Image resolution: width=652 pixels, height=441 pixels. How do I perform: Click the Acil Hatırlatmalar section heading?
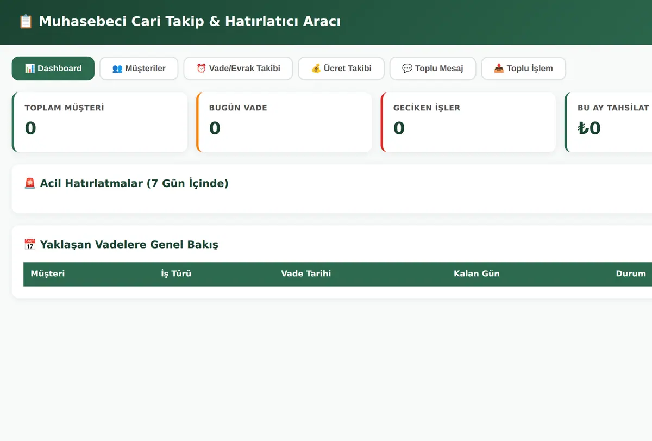tap(134, 183)
